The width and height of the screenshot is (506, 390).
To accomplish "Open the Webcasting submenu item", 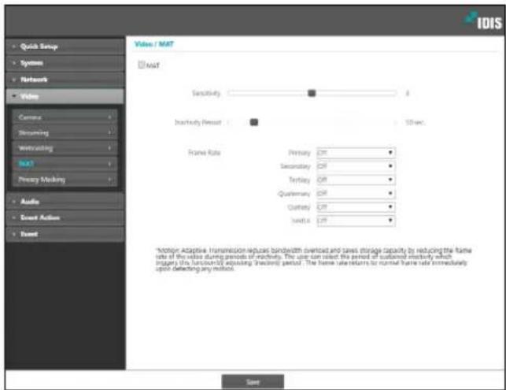I will [65, 148].
